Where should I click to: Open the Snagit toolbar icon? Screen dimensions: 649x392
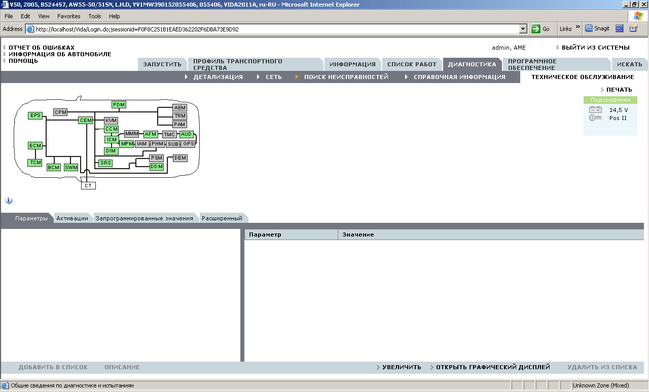pyautogui.click(x=598, y=29)
